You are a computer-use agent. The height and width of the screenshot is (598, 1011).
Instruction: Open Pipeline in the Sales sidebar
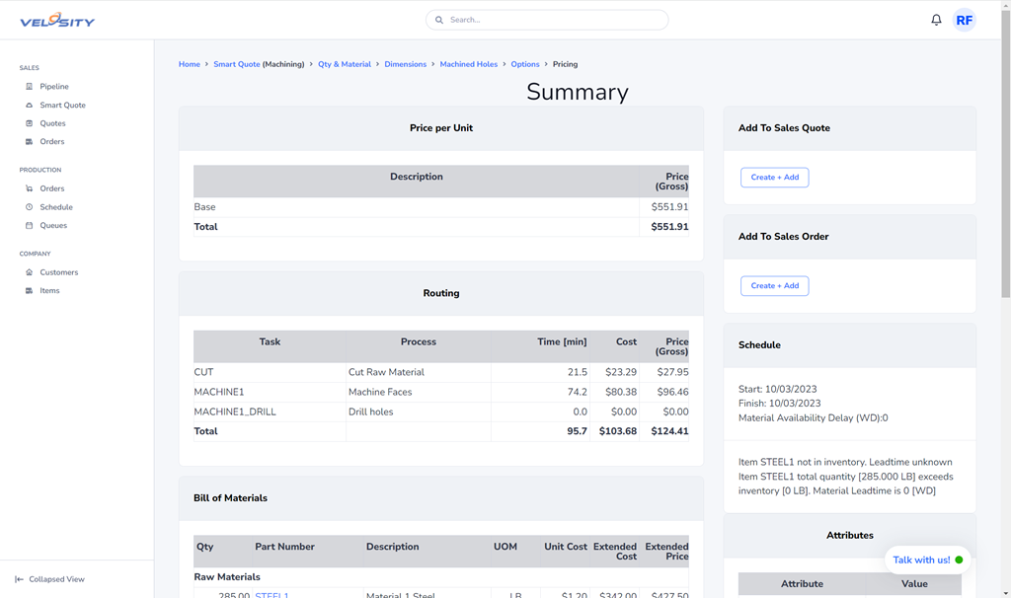[x=53, y=87]
